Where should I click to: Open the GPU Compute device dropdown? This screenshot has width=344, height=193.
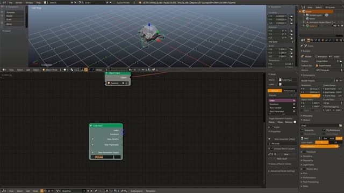pyautogui.click(x=328, y=70)
